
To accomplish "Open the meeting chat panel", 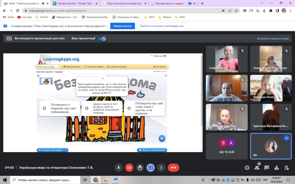I will click(267, 168).
